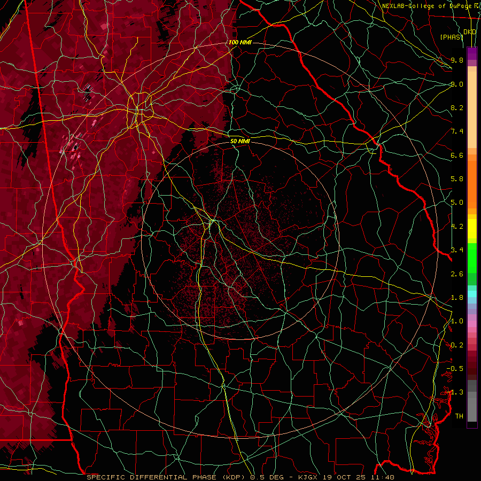Viewport: 481px width, 481px height.
Task: Pick the yellow band of the color scale
Action: click(472, 229)
